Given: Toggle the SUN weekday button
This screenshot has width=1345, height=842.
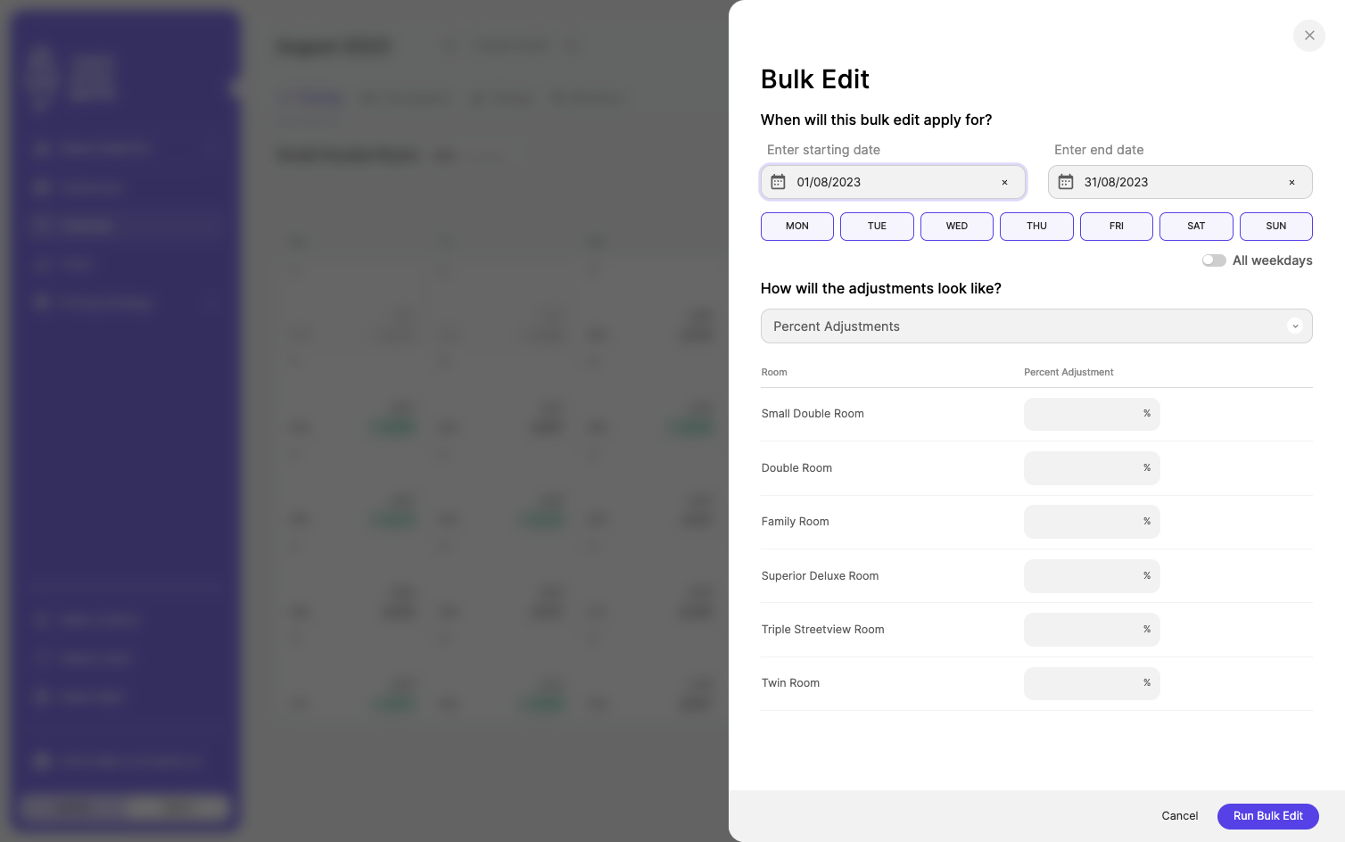Looking at the screenshot, I should click(x=1276, y=227).
